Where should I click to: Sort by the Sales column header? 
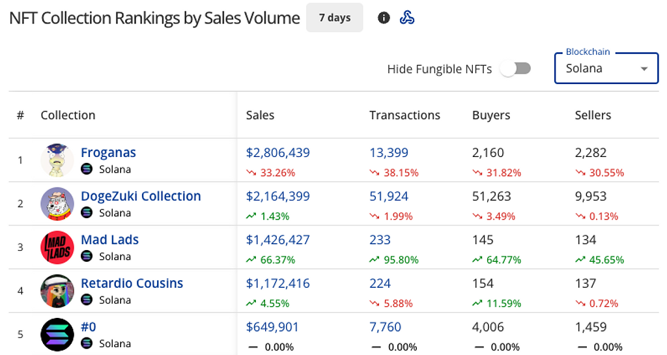[260, 115]
